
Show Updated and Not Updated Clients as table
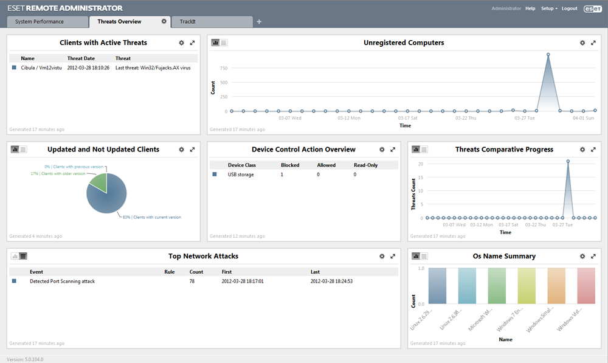pos(23,150)
